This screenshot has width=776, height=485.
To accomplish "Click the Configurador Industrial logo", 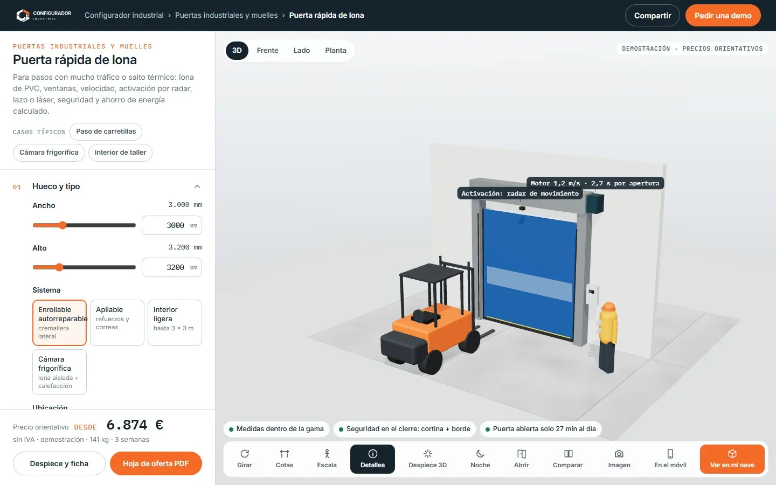I will pyautogui.click(x=44, y=15).
